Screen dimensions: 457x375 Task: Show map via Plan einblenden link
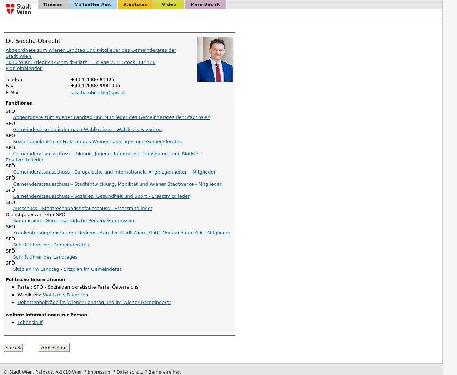pyautogui.click(x=24, y=69)
